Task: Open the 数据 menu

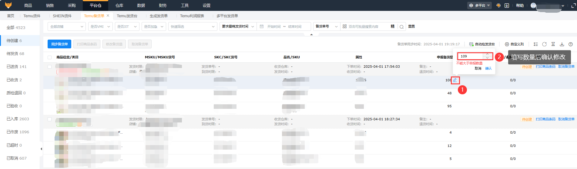Action: coord(141,5)
